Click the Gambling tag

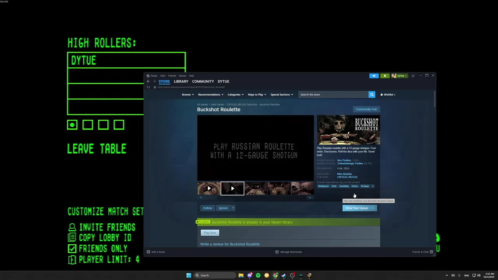pos(344,186)
